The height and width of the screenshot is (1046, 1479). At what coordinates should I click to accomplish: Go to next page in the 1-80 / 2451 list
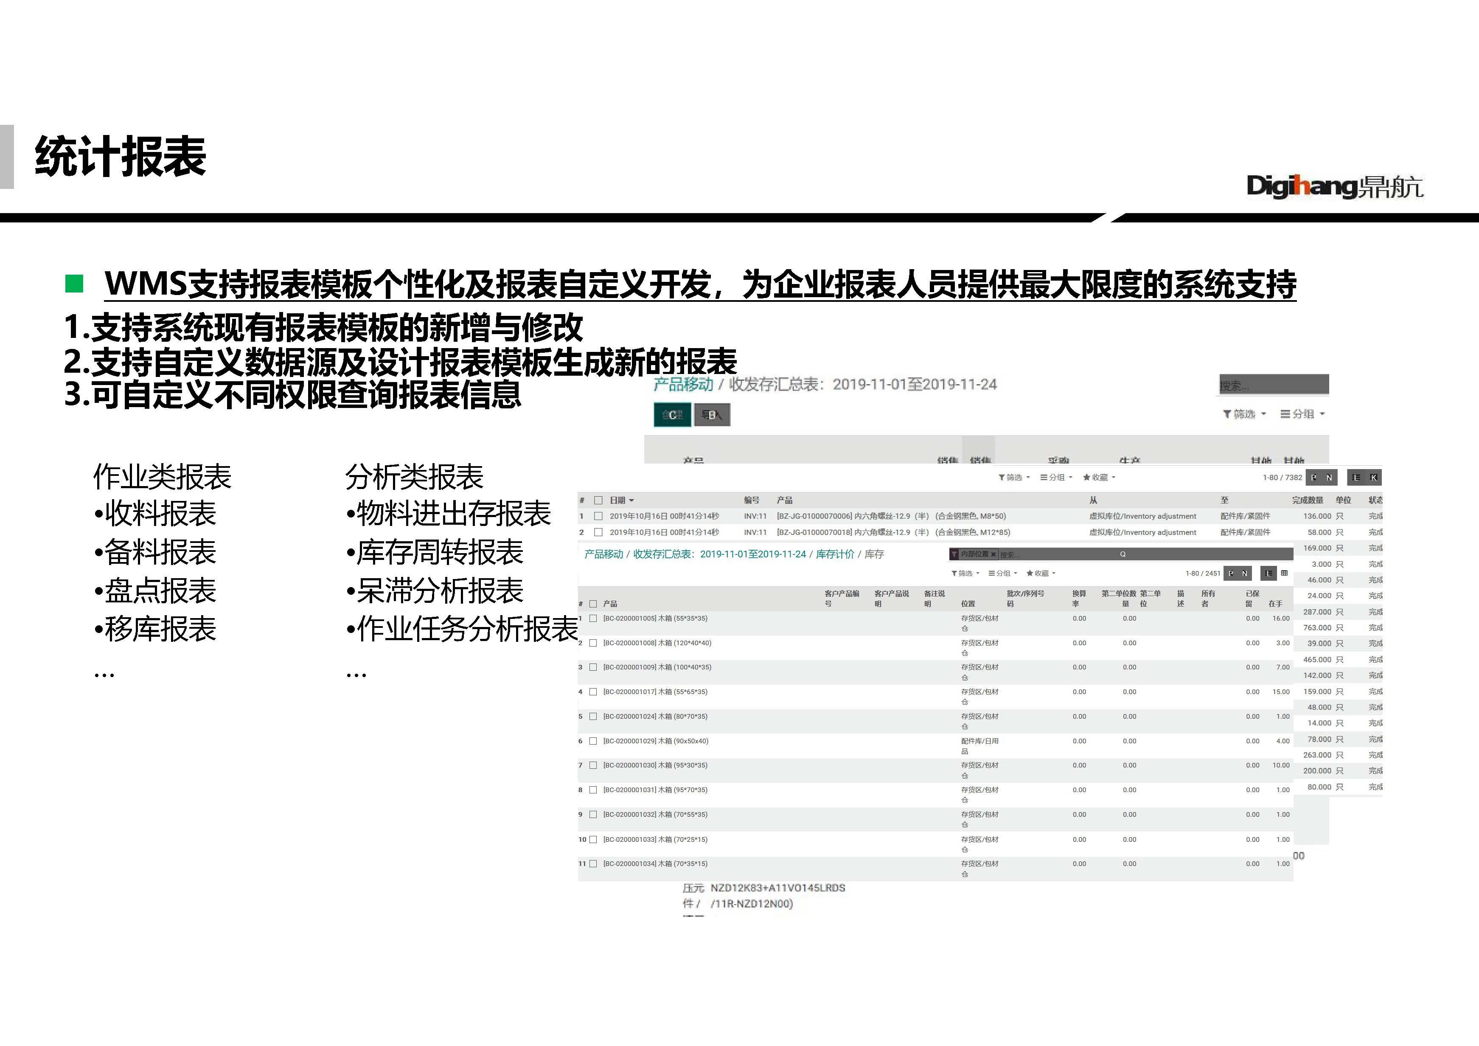(x=1244, y=573)
